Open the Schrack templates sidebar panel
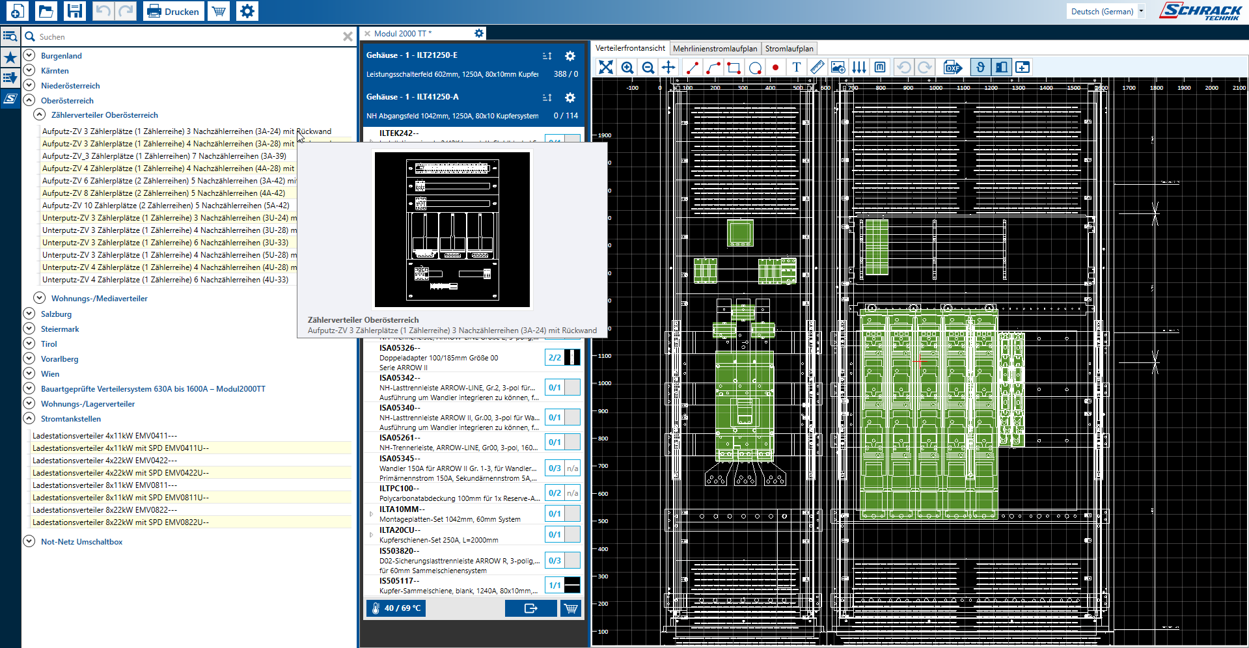Screen dimensions: 1249x648 pyautogui.click(x=10, y=99)
